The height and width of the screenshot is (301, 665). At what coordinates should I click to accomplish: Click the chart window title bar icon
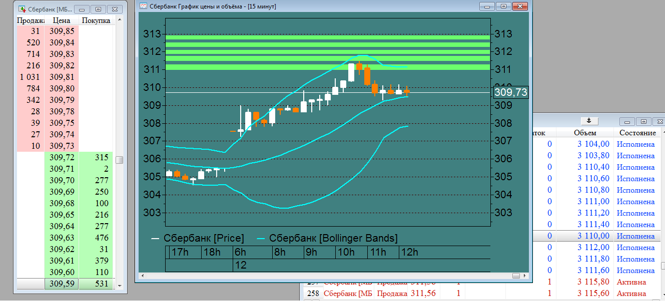(x=143, y=6)
